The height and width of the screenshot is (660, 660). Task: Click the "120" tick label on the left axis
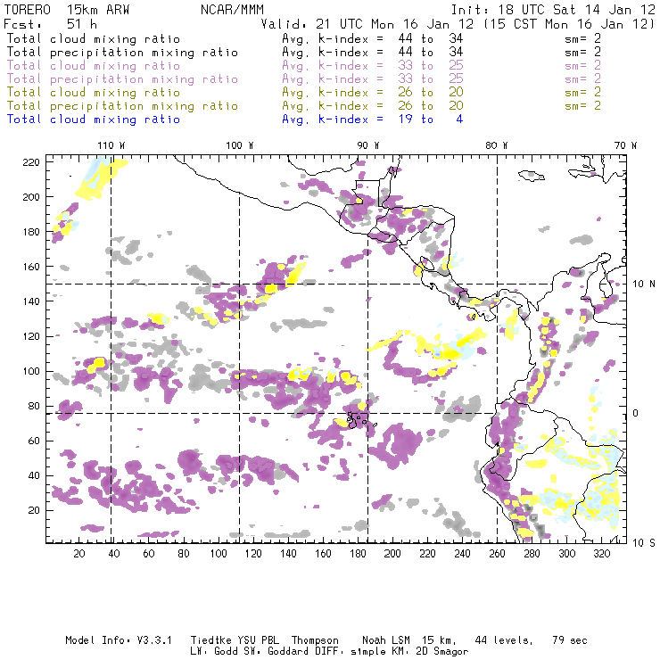pos(31,336)
